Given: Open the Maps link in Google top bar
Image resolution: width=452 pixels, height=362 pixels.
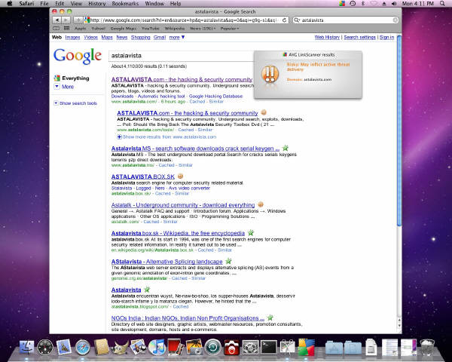Looking at the screenshot, I should (107, 37).
